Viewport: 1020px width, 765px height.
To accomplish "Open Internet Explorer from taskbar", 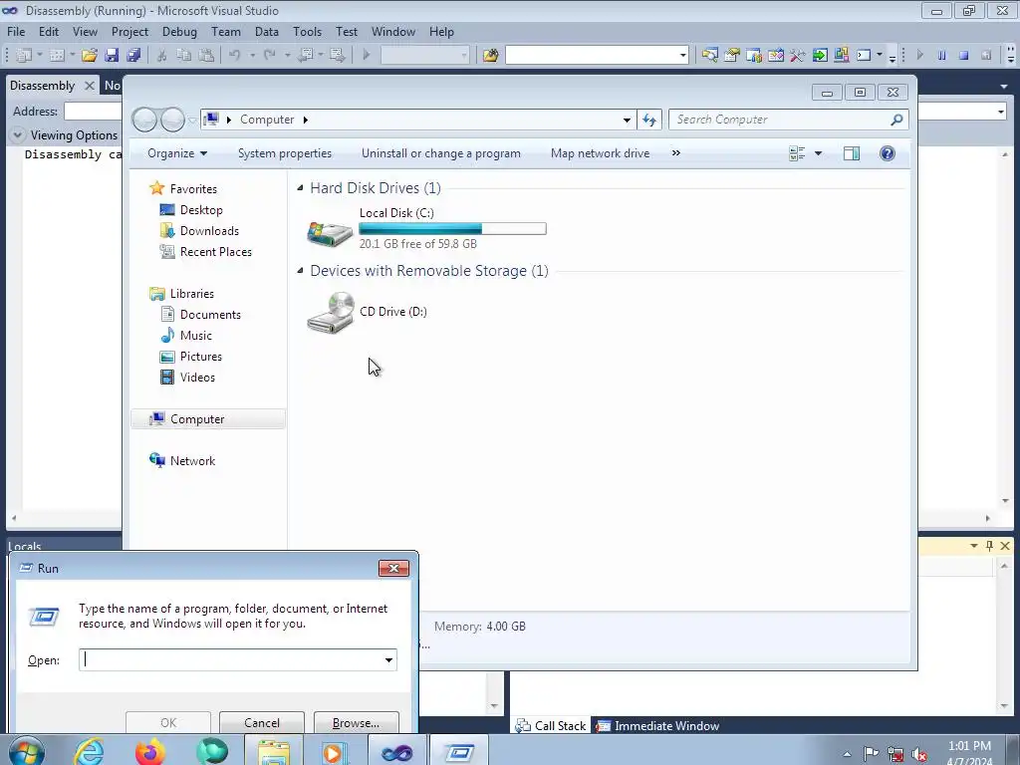I will click(89, 752).
